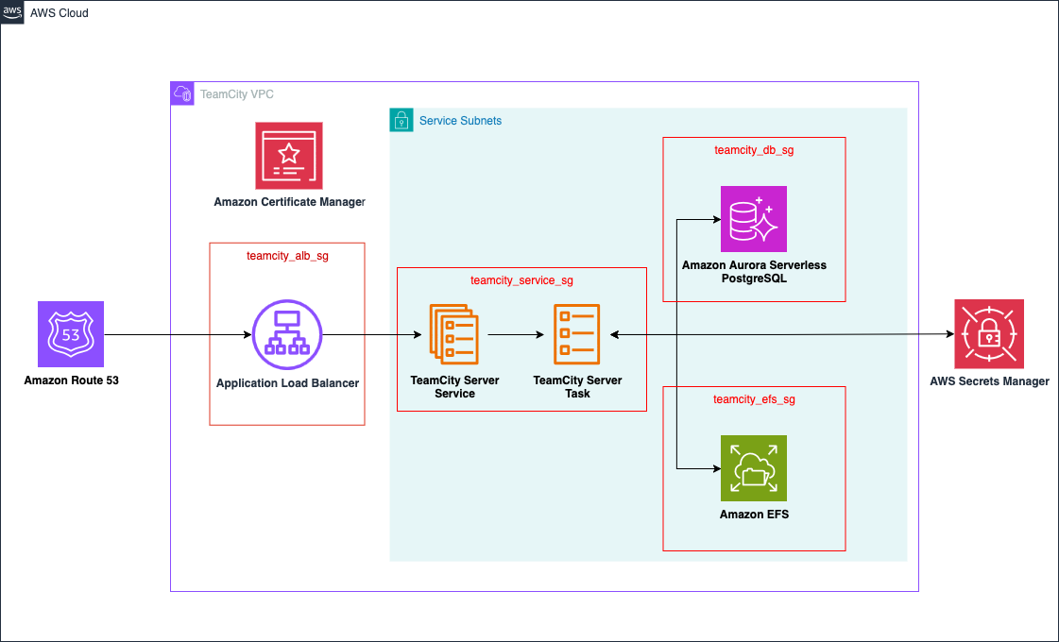Click the teamcity_alb_sg group label

[286, 255]
